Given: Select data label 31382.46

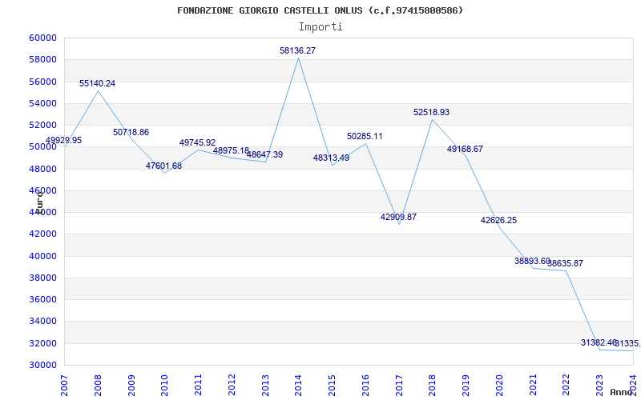Looking at the screenshot, I should pos(599,343).
